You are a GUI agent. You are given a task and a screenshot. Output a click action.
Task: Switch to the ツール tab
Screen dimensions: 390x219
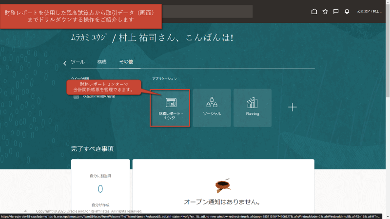tap(78, 62)
